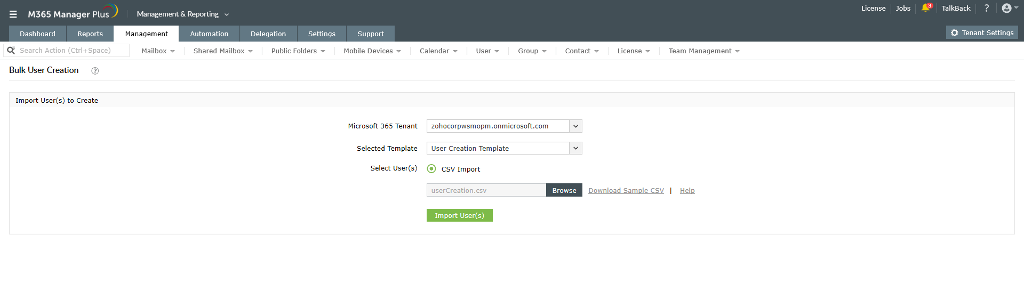1024x292 pixels.
Task: Switch to the Dashboard tab
Action: click(x=37, y=34)
